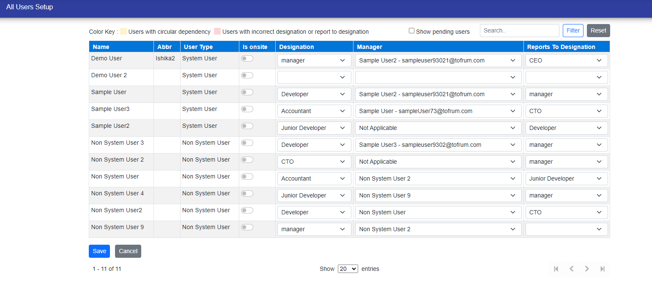Open Designation dropdown for Demo User 2
The image size is (652, 289).
pyautogui.click(x=314, y=78)
